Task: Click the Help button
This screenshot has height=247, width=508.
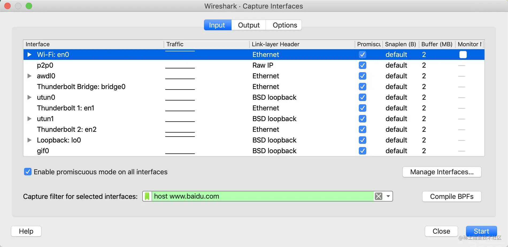Action: click(26, 231)
